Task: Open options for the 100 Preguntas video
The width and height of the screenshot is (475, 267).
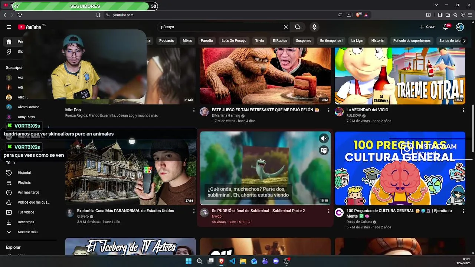Action: point(463,211)
